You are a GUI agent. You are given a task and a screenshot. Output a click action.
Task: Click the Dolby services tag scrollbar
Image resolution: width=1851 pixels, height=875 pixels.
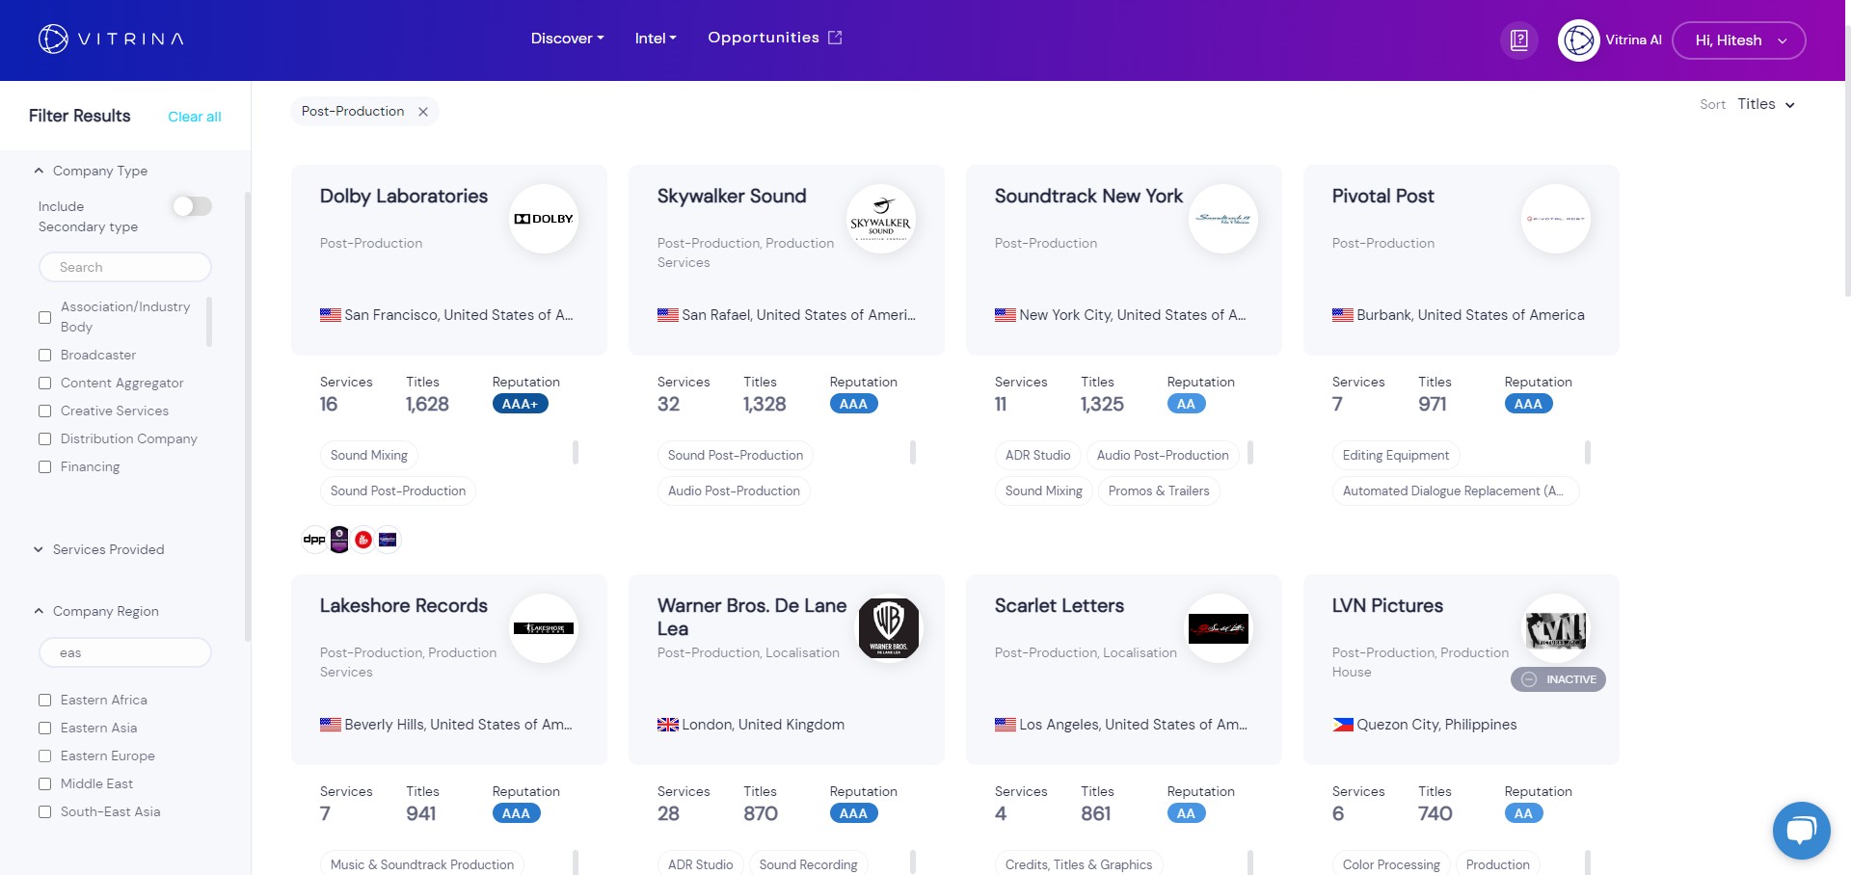pos(576,452)
